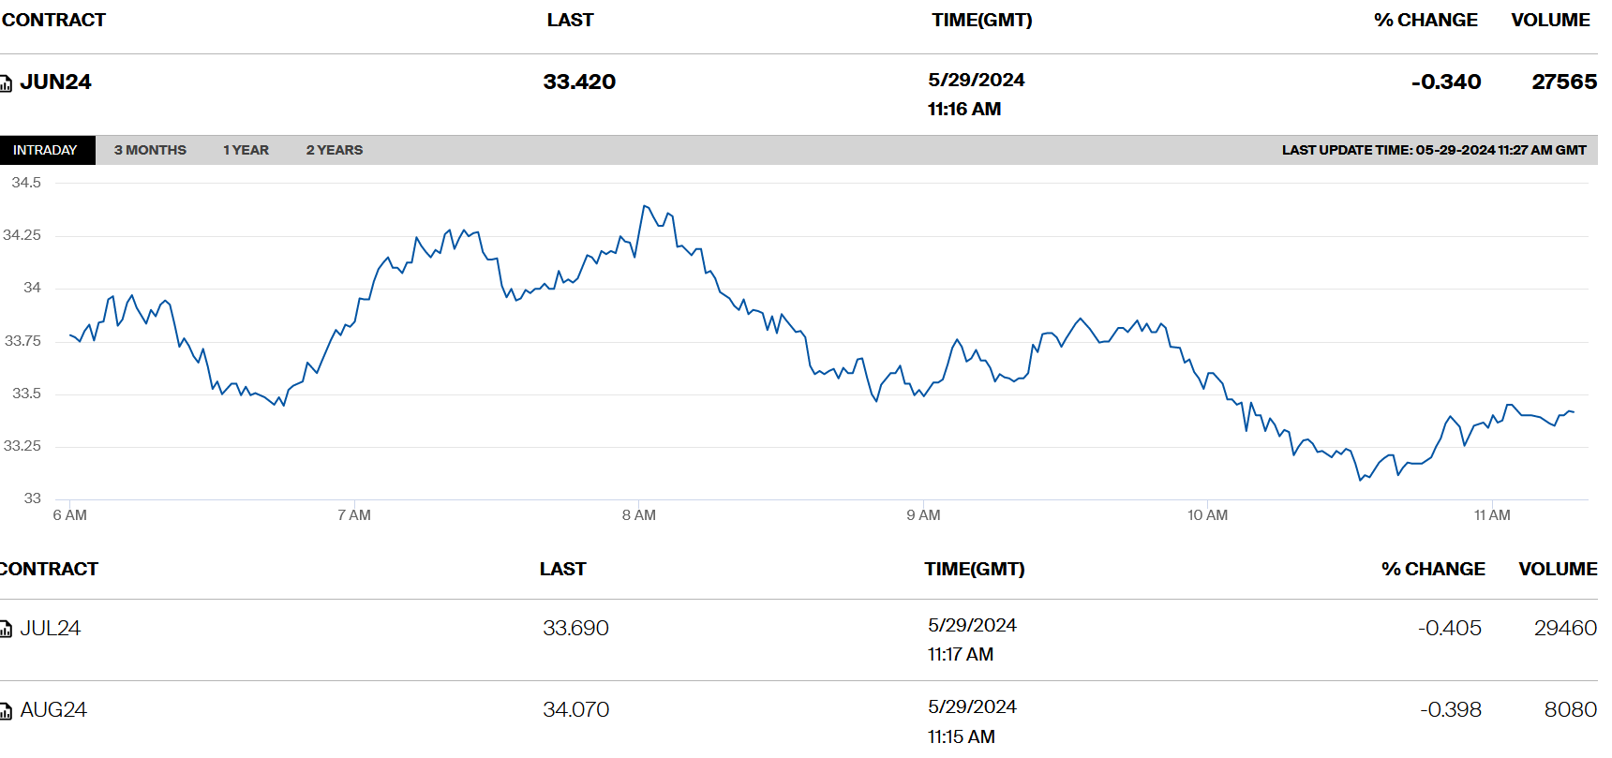This screenshot has width=1612, height=758.
Task: Select the INTRADAY chart tab
Action: 45,150
